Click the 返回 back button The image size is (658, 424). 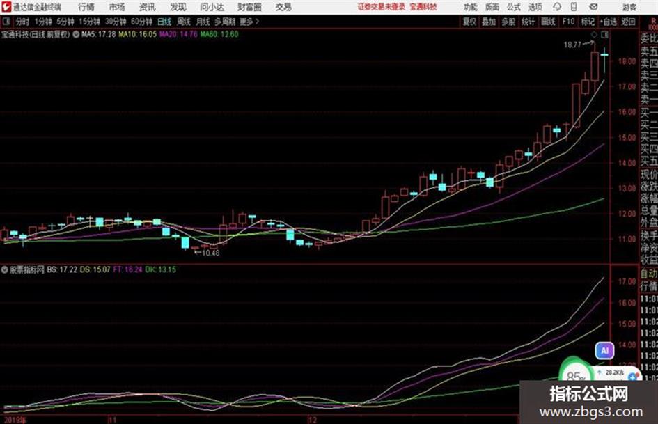coord(629,22)
